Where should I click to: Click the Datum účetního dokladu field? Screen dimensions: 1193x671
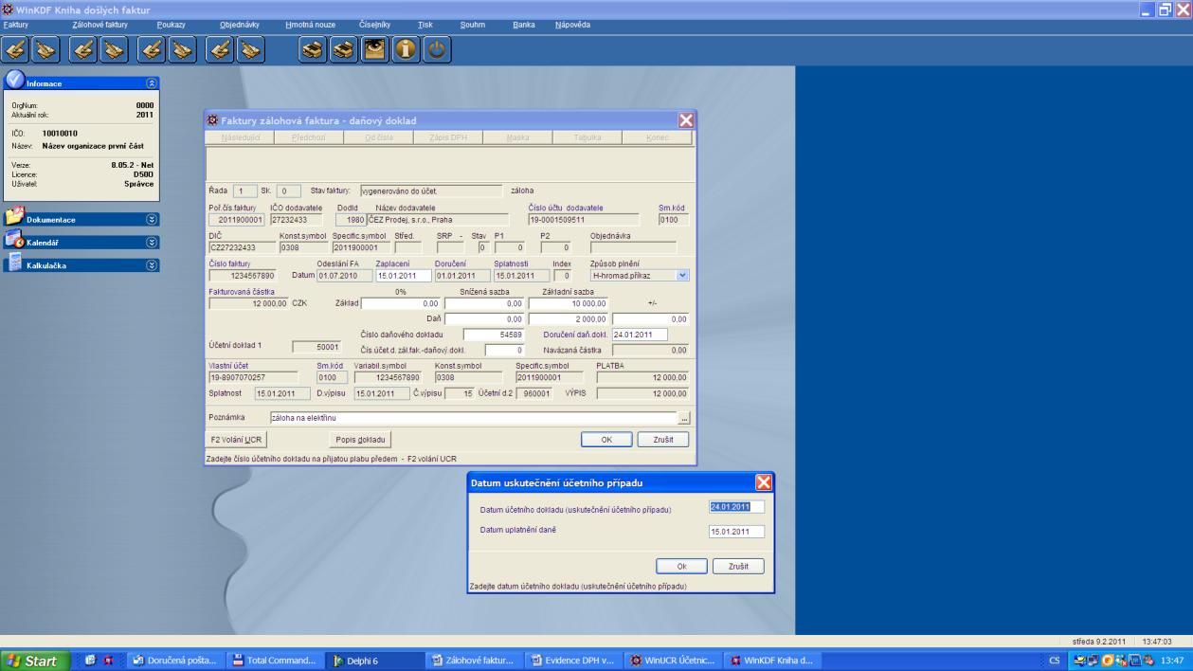pos(736,507)
